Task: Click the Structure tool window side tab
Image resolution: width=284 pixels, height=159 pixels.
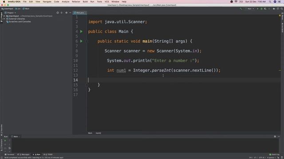Action: coord(1,145)
